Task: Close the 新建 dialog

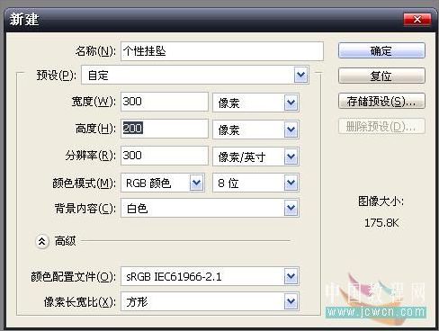Action: (417, 20)
